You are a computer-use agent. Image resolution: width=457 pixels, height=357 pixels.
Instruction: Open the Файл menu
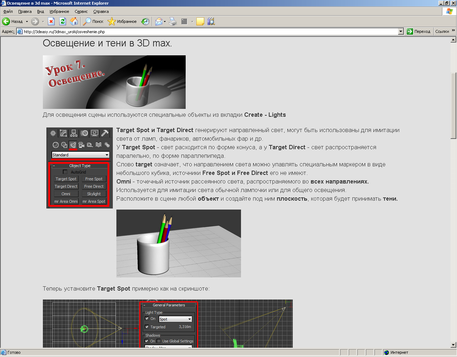(x=8, y=11)
